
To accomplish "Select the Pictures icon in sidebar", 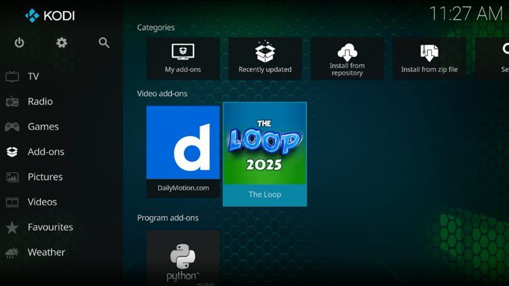I will (x=12, y=177).
